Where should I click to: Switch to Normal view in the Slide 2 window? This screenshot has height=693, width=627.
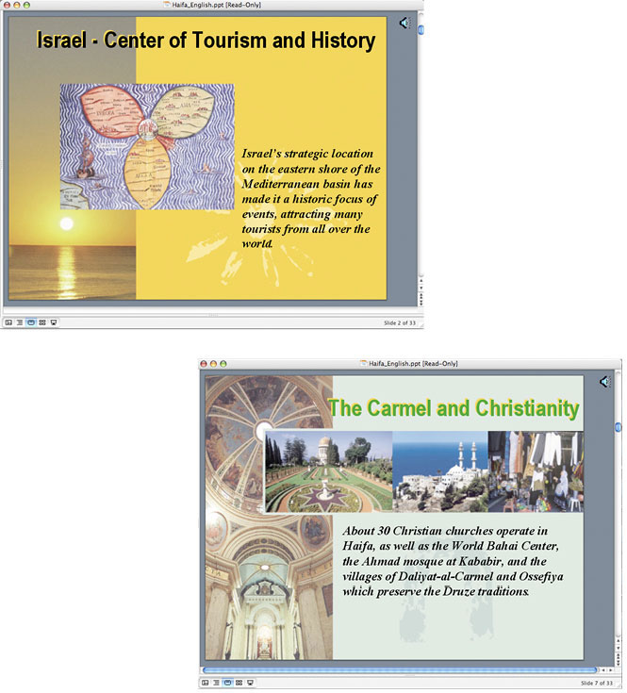[x=8, y=322]
